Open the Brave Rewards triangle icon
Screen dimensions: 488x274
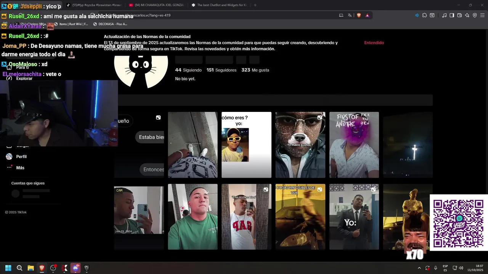367,15
